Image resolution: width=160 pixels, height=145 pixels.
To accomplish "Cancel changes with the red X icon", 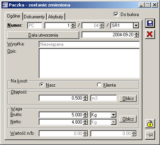I will coord(150,34).
